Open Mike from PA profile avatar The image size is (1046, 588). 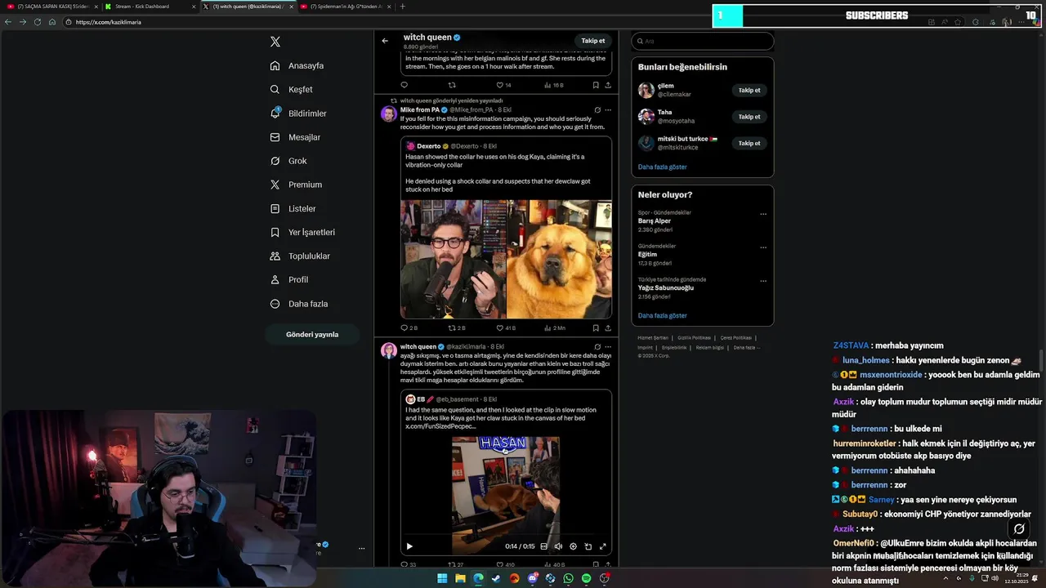tap(389, 113)
